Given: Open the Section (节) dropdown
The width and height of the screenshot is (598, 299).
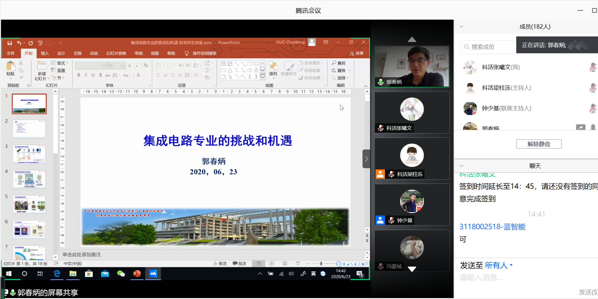Looking at the screenshot, I should click(x=58, y=78).
